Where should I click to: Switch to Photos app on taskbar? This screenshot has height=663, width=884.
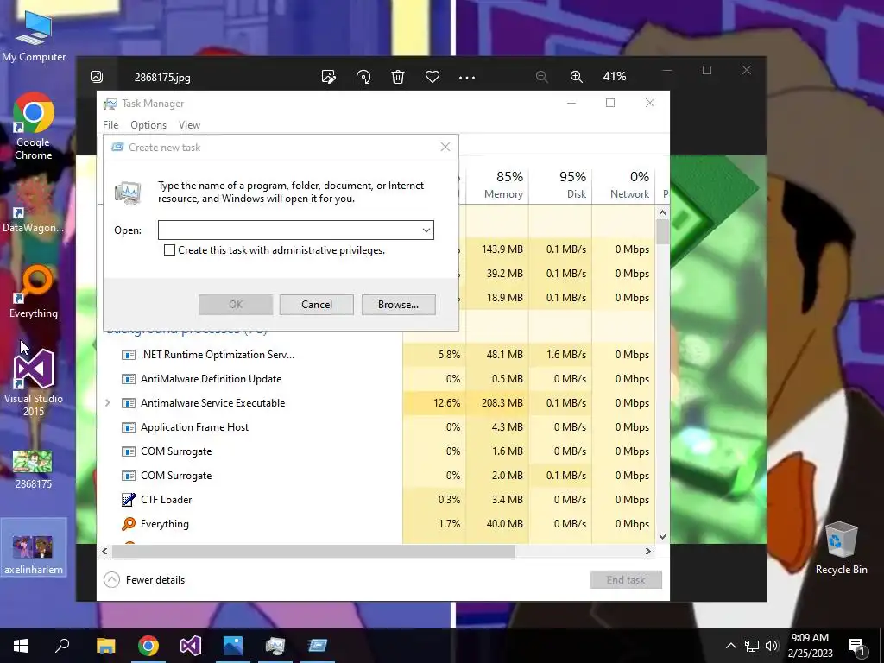click(x=233, y=646)
